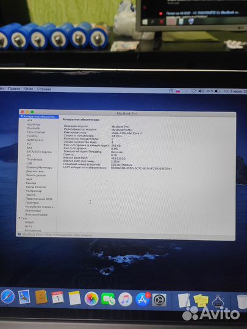Click the Wi-Fi status icon in menu bar

[x=193, y=91]
